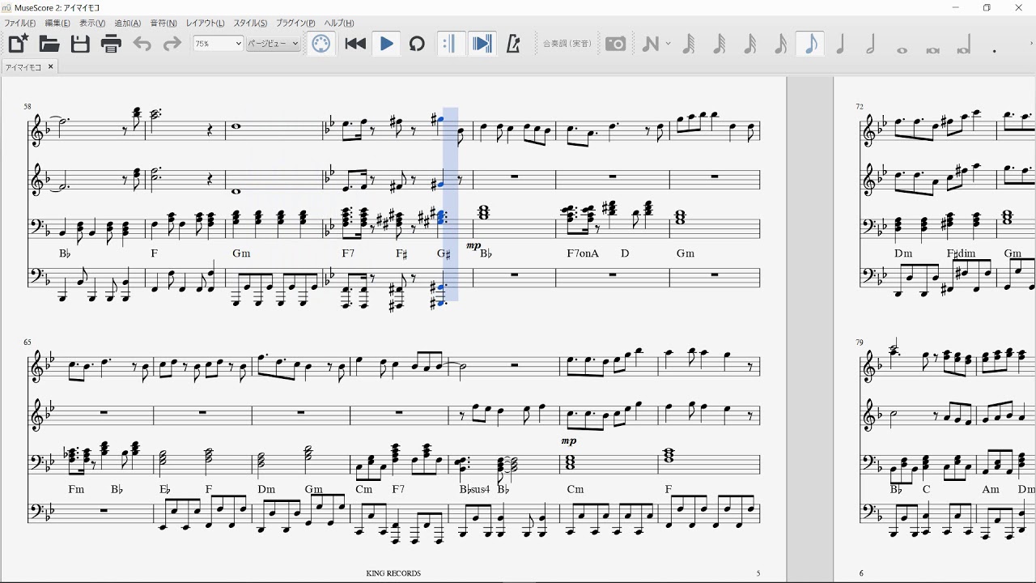Viewport: 1036px width, 583px height.
Task: Select the longa note duration
Action: click(963, 44)
